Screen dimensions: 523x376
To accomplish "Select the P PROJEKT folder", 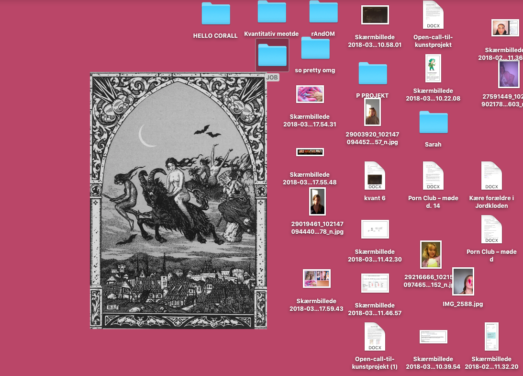I will (x=372, y=74).
